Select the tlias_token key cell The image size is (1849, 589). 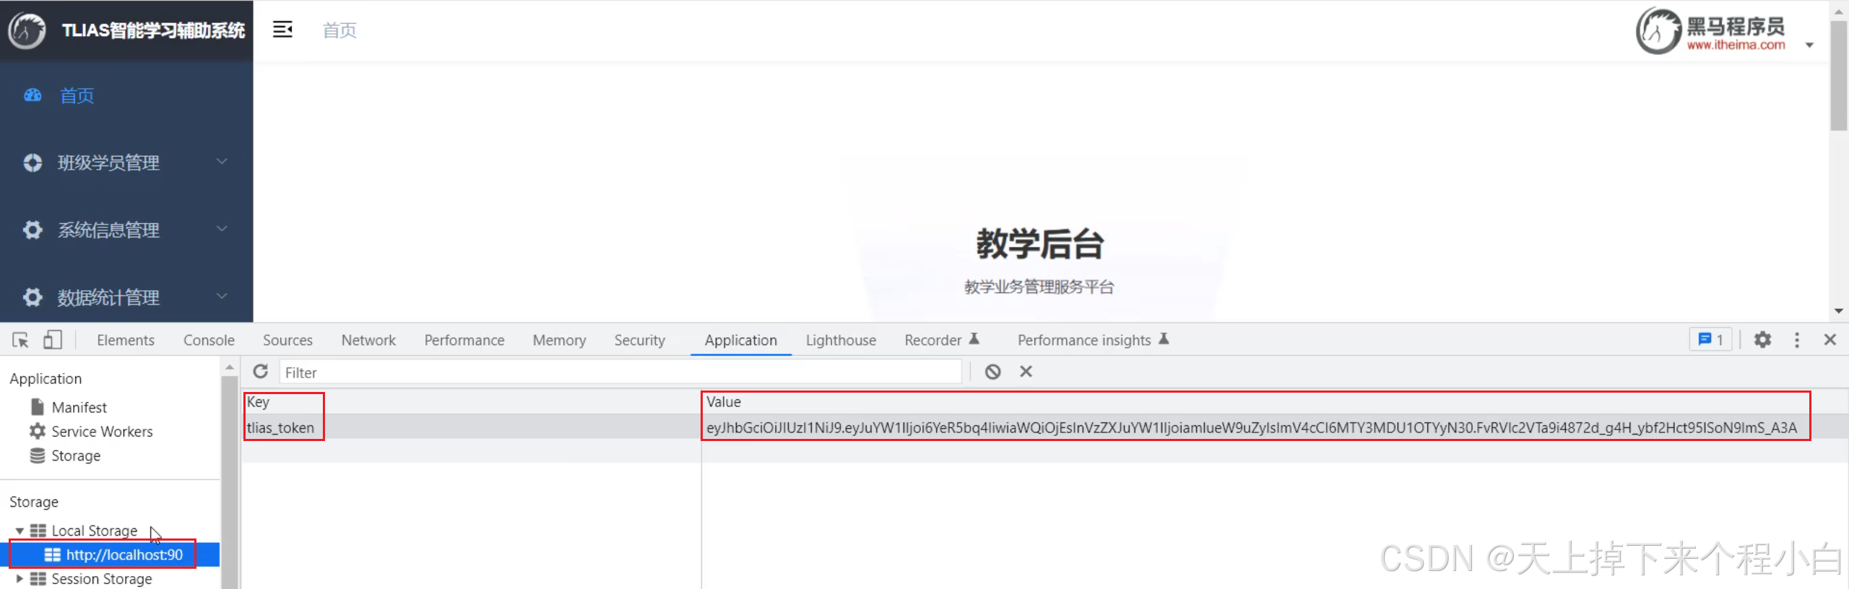[280, 427]
